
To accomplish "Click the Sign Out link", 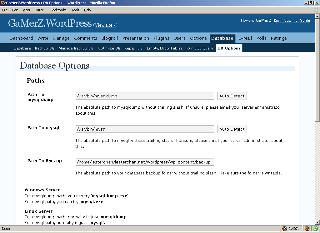I will coord(282,20).
